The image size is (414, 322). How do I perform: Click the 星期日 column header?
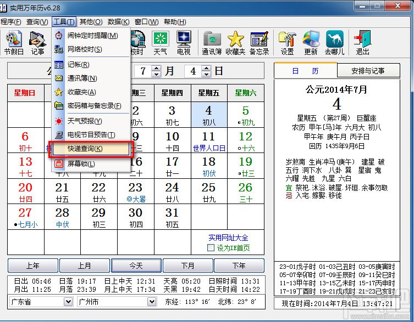pos(26,93)
